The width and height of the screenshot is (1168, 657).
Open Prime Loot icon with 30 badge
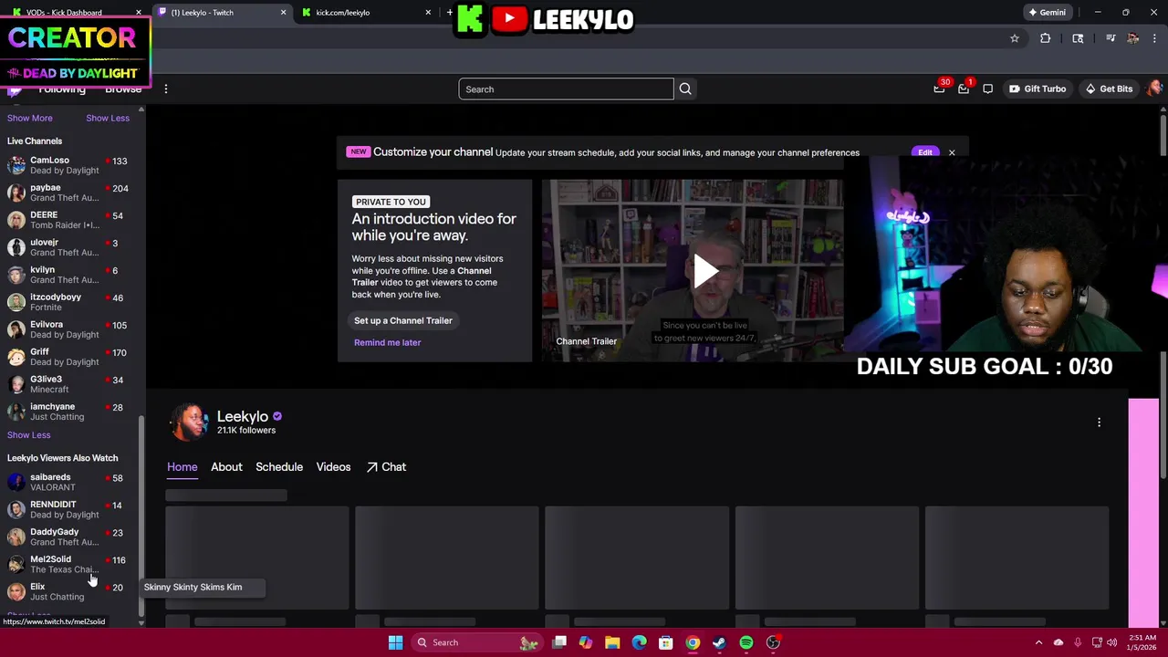[939, 89]
